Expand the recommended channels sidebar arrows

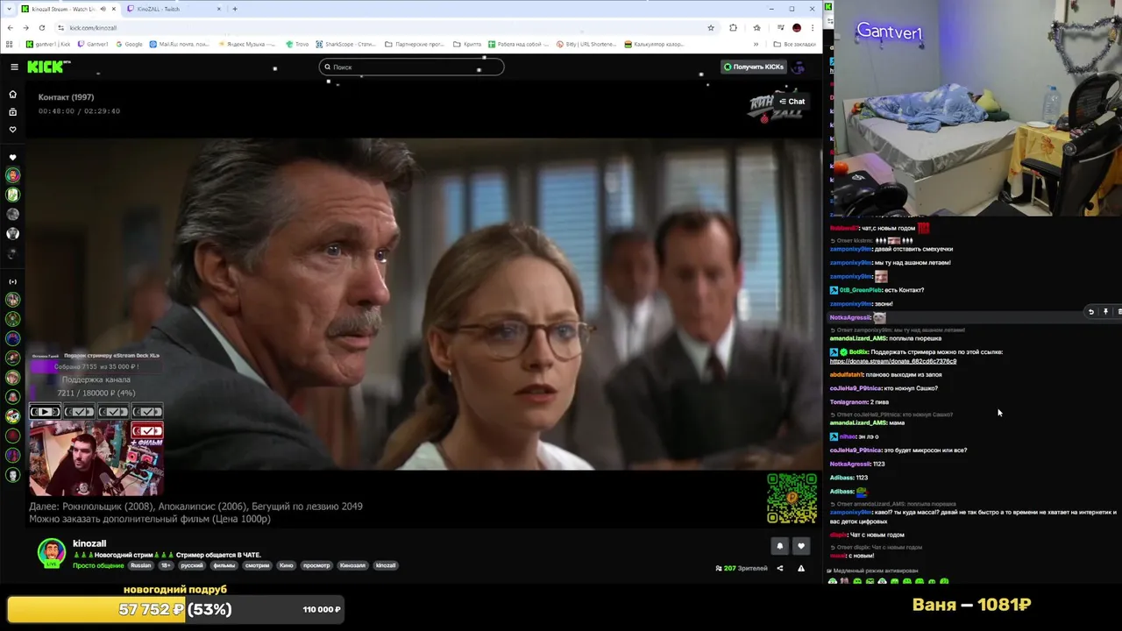click(x=12, y=281)
